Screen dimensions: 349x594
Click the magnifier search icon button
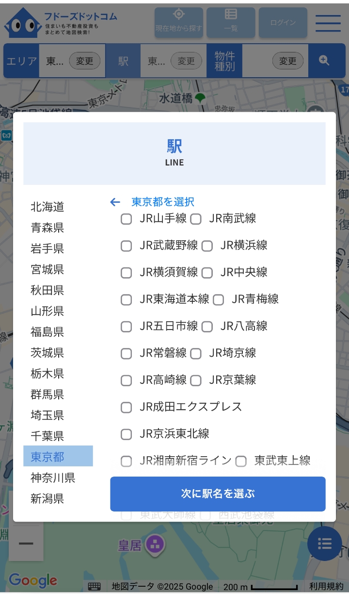(x=324, y=61)
